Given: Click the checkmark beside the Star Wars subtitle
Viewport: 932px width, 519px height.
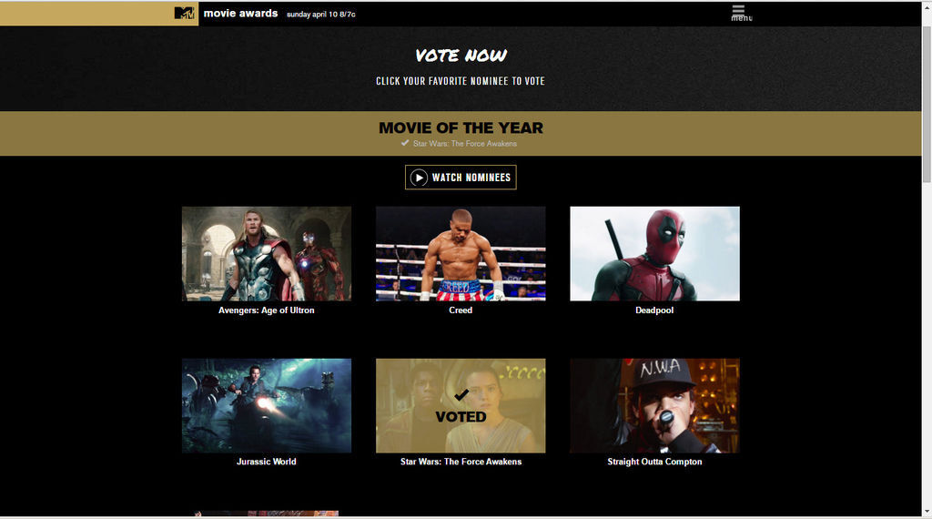Looking at the screenshot, I should [405, 143].
